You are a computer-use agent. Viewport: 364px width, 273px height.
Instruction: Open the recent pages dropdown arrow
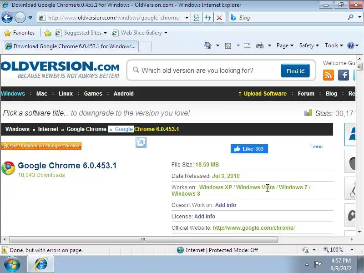click(x=30, y=18)
